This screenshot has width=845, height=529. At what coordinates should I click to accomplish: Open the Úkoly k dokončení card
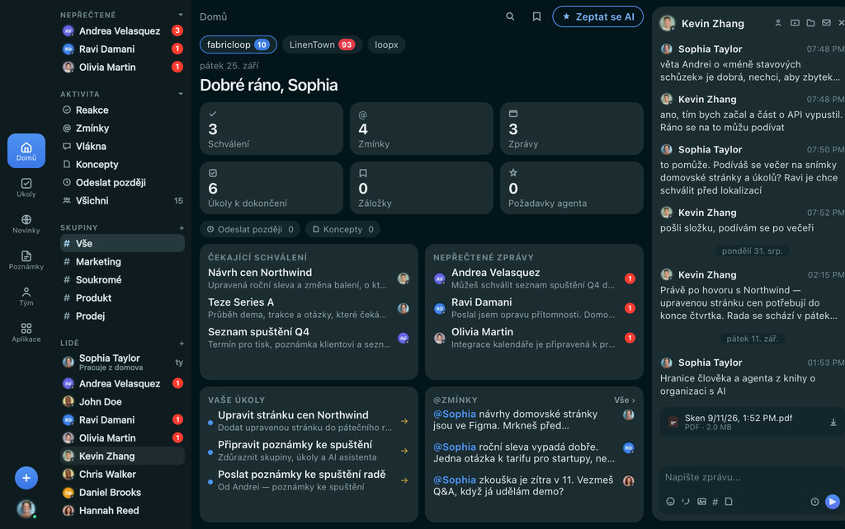pos(271,188)
